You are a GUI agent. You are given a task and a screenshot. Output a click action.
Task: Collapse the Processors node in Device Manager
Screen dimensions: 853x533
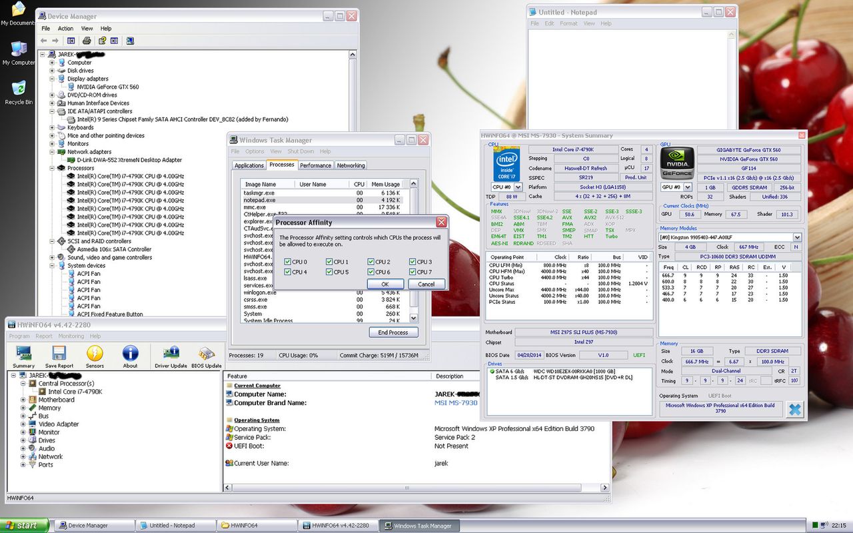coord(53,168)
